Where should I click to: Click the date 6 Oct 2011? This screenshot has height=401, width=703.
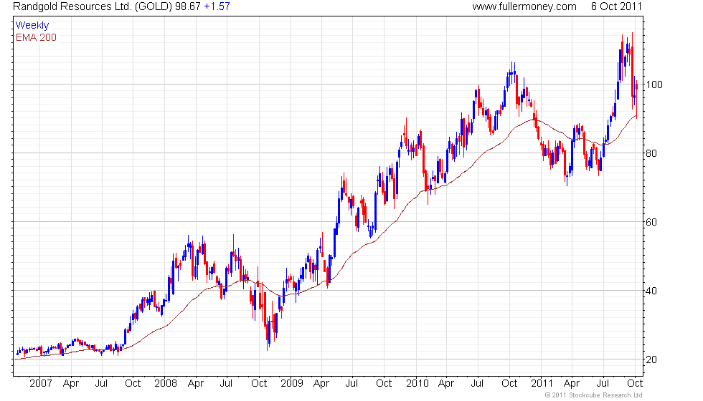616,6
